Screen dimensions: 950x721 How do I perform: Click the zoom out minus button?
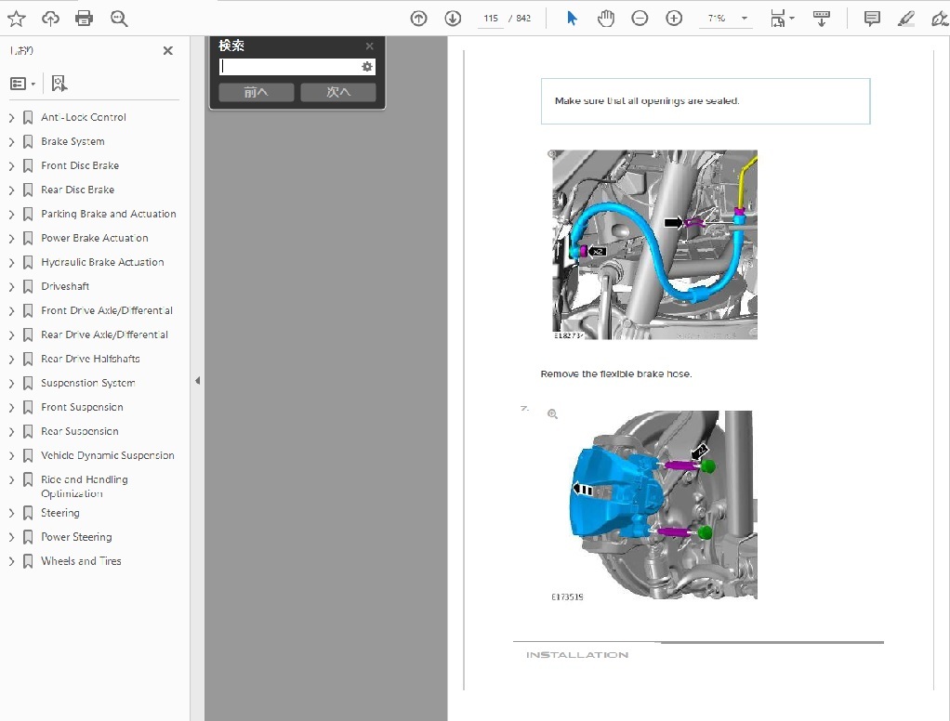pos(640,19)
